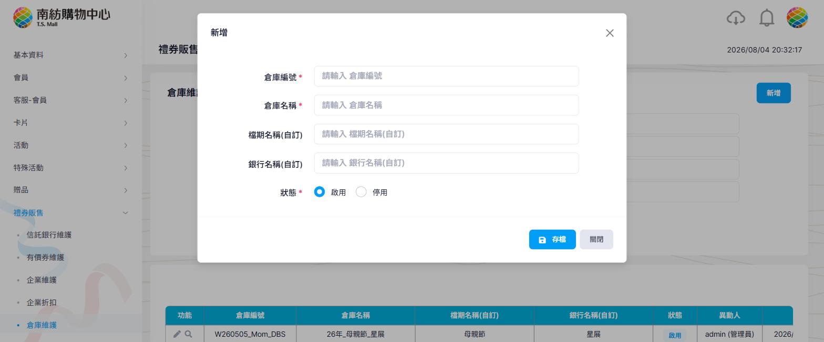
Task: Open the user avatar menu
Action: coord(797,17)
